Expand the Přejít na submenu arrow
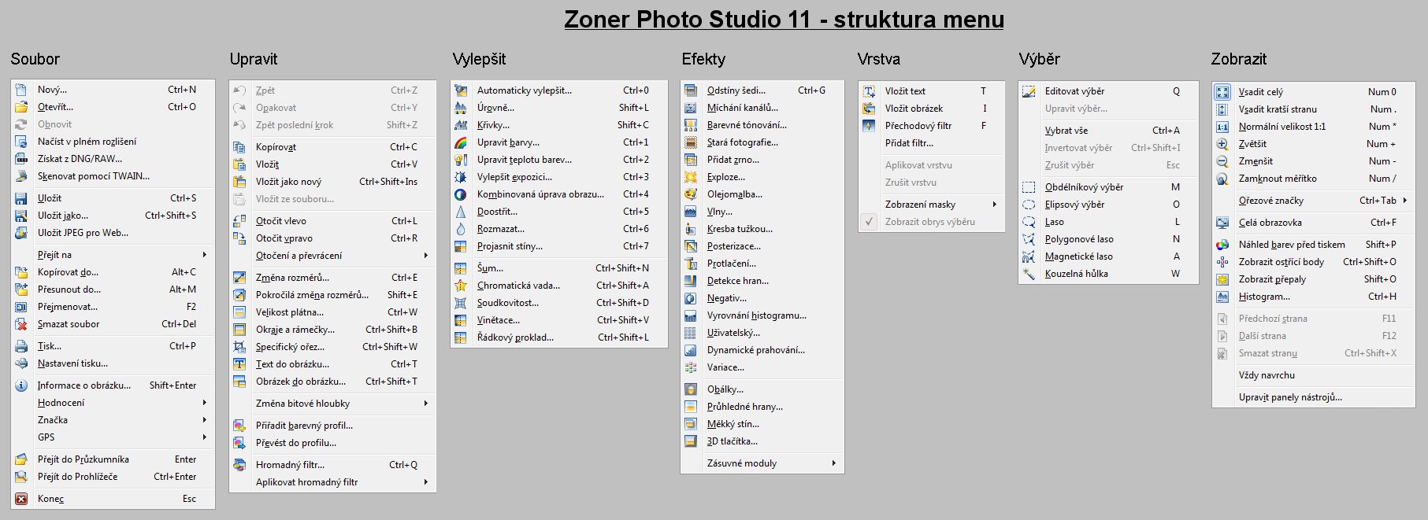 205,255
